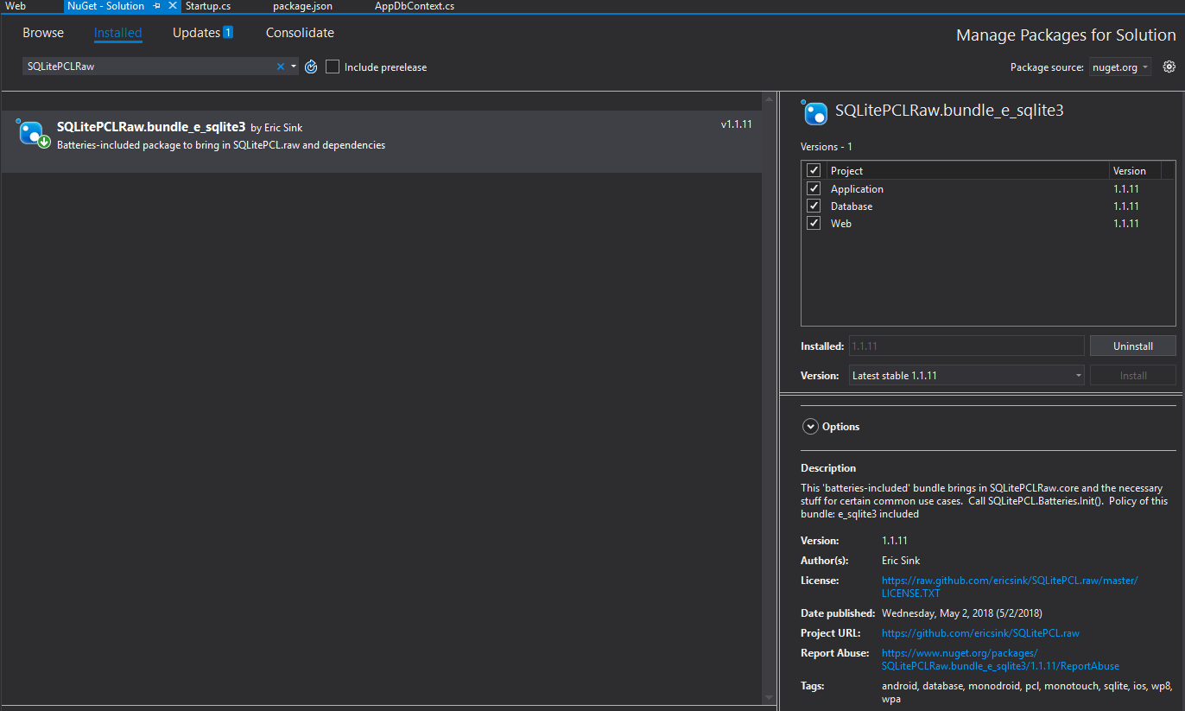
Task: Toggle the Include prerelease checkbox
Action: 333,67
